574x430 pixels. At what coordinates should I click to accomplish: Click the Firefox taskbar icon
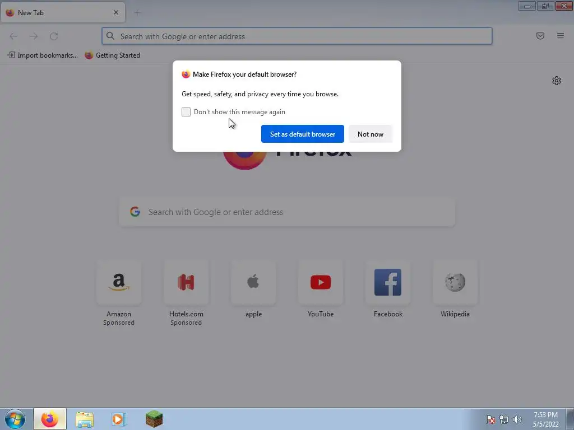click(50, 419)
